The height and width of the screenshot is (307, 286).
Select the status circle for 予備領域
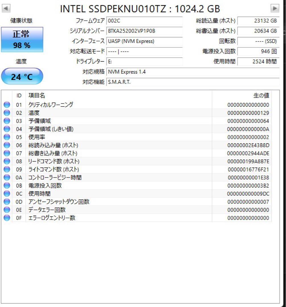7,121
